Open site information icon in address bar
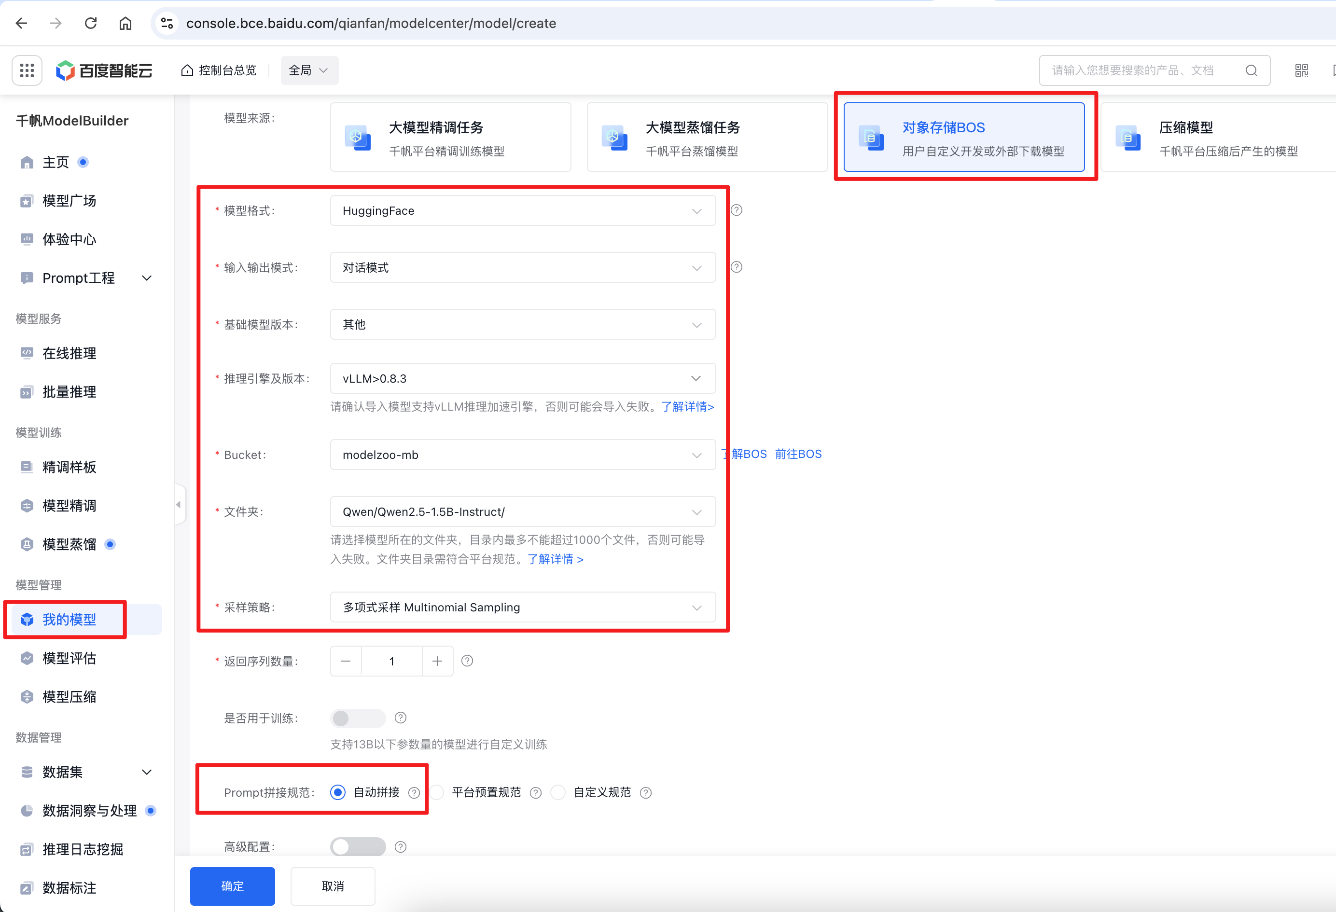The width and height of the screenshot is (1336, 912). [x=167, y=23]
